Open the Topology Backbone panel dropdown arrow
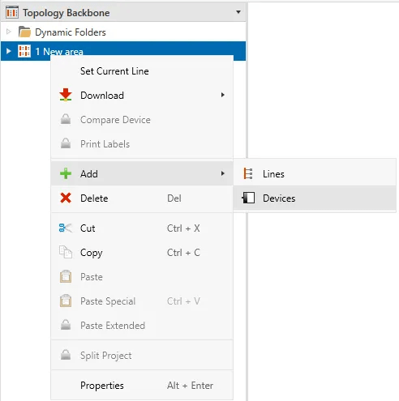 click(238, 12)
